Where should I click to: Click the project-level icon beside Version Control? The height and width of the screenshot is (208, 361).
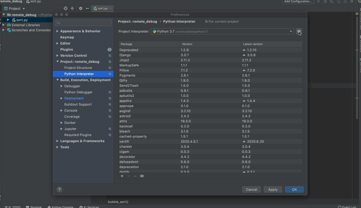tap(110, 56)
